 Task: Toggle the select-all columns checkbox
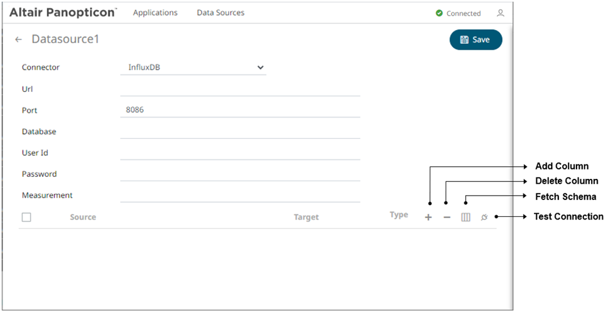click(26, 218)
